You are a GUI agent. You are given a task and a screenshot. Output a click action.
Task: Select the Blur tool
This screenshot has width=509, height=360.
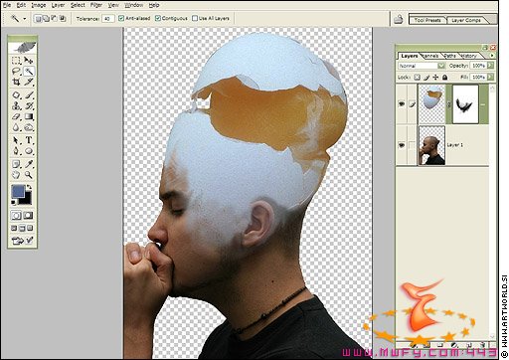[16, 127]
